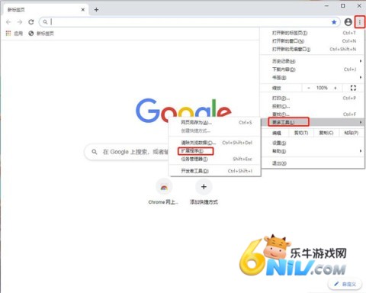
Task: Open Chrome three-dot menu button
Action: [x=360, y=22]
